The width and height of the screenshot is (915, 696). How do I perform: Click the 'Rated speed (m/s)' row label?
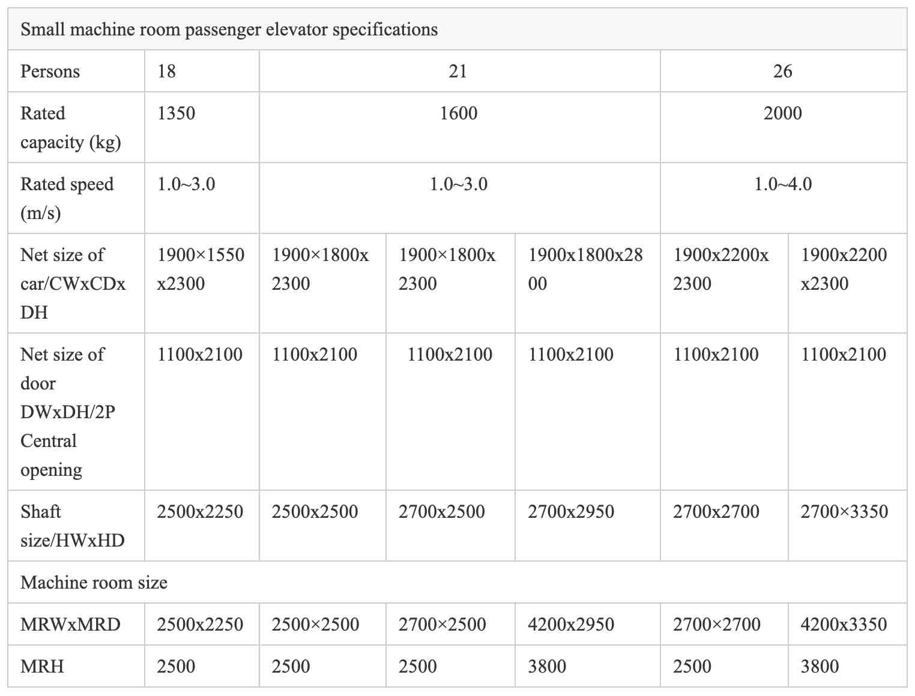pos(67,198)
